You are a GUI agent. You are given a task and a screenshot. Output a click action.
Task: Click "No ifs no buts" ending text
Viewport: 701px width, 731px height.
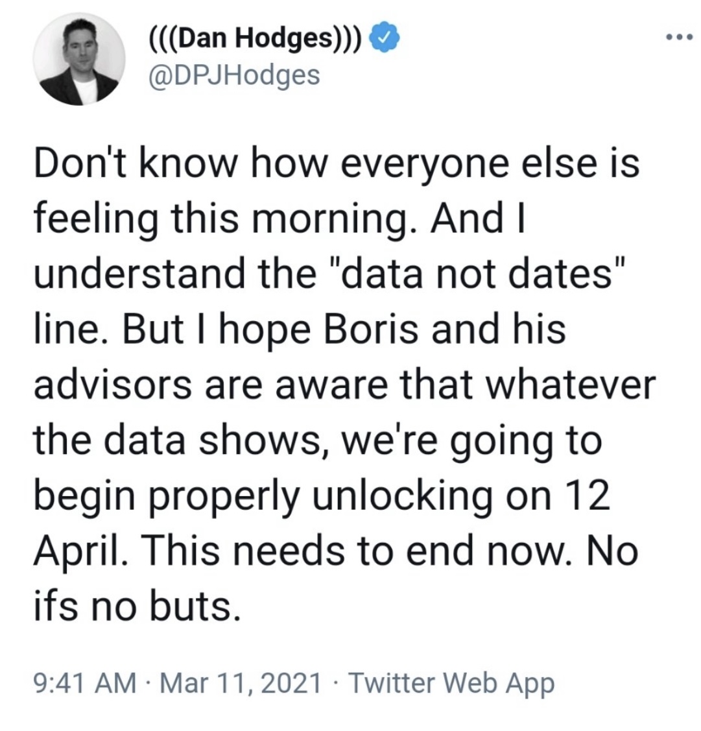(137, 607)
